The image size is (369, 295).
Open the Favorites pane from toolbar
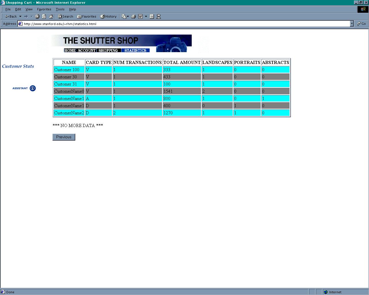tap(86, 16)
